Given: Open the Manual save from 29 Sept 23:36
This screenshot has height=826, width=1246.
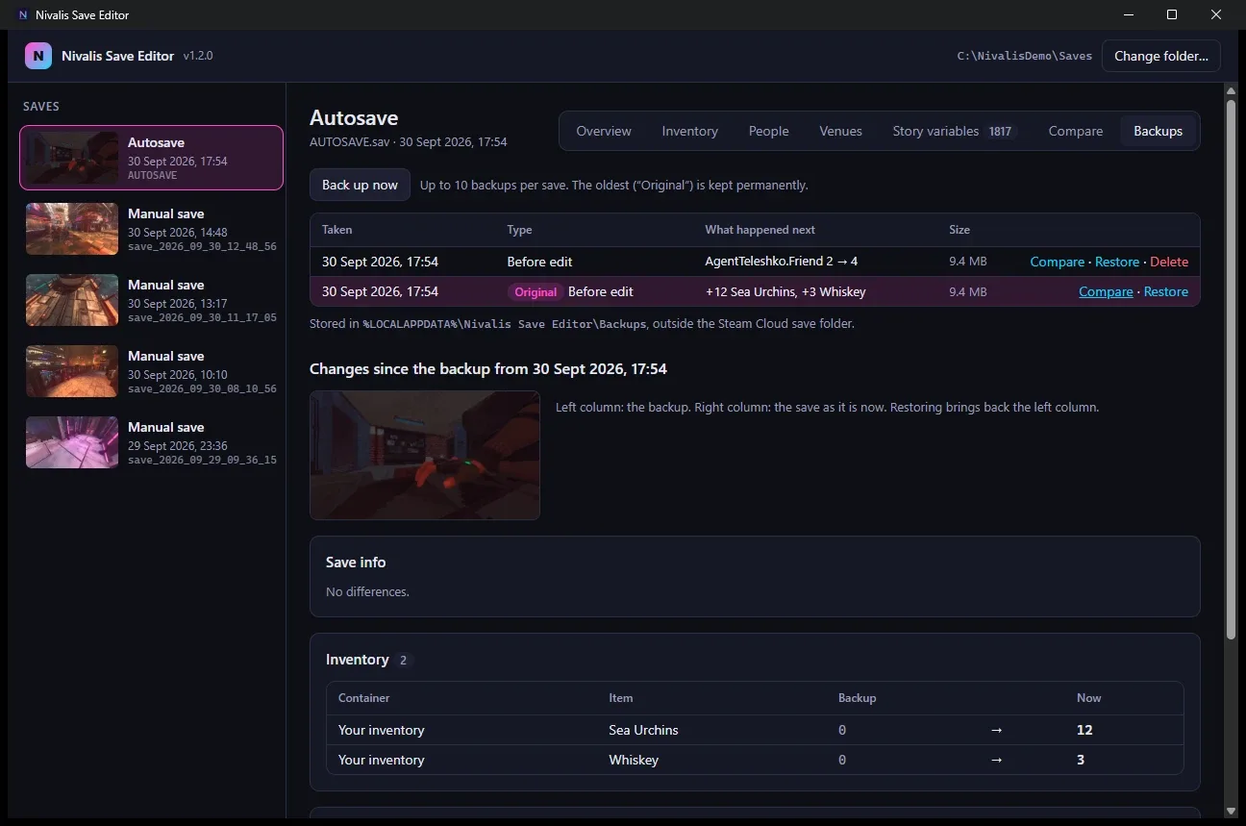Looking at the screenshot, I should (x=152, y=442).
